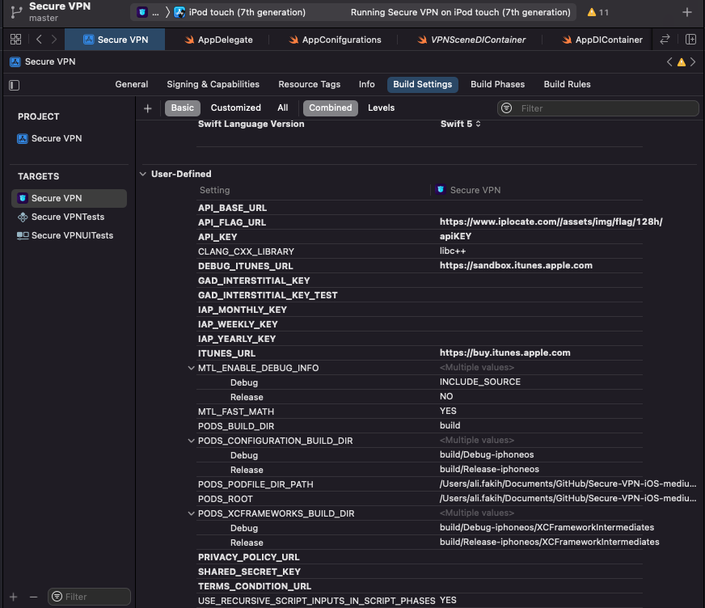Click the Secure VPN project icon in jump bar
Image resolution: width=705 pixels, height=608 pixels.
coord(15,61)
